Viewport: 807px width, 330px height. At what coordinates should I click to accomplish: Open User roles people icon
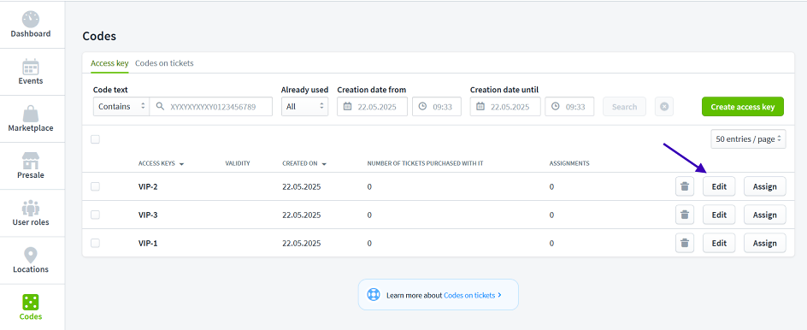[x=31, y=208]
